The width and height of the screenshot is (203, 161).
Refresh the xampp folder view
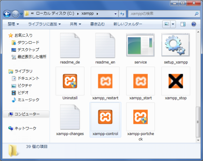pos(122,14)
